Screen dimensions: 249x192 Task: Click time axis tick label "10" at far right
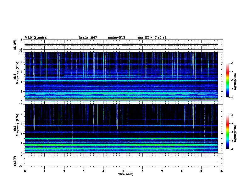[221, 171]
